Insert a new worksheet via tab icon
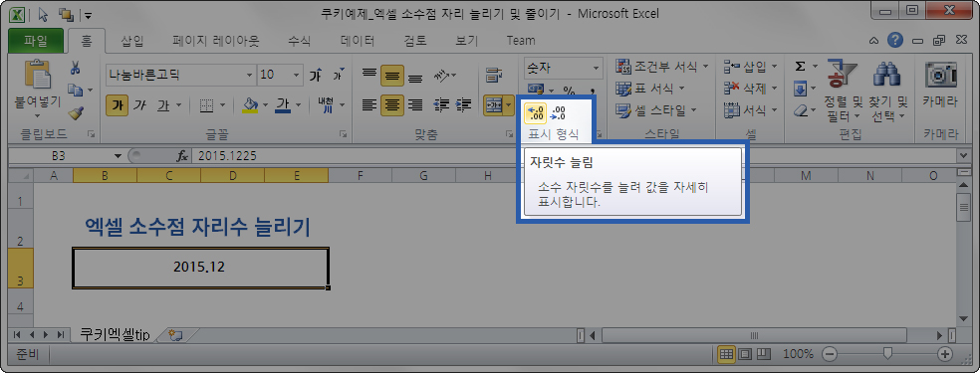The width and height of the screenshot is (980, 373). pyautogui.click(x=175, y=335)
